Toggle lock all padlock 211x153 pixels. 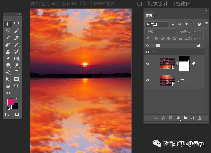pyautogui.click(x=180, y=39)
